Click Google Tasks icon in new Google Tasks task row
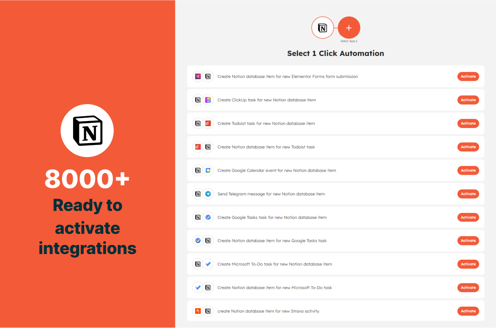The image size is (496, 328). click(x=197, y=241)
